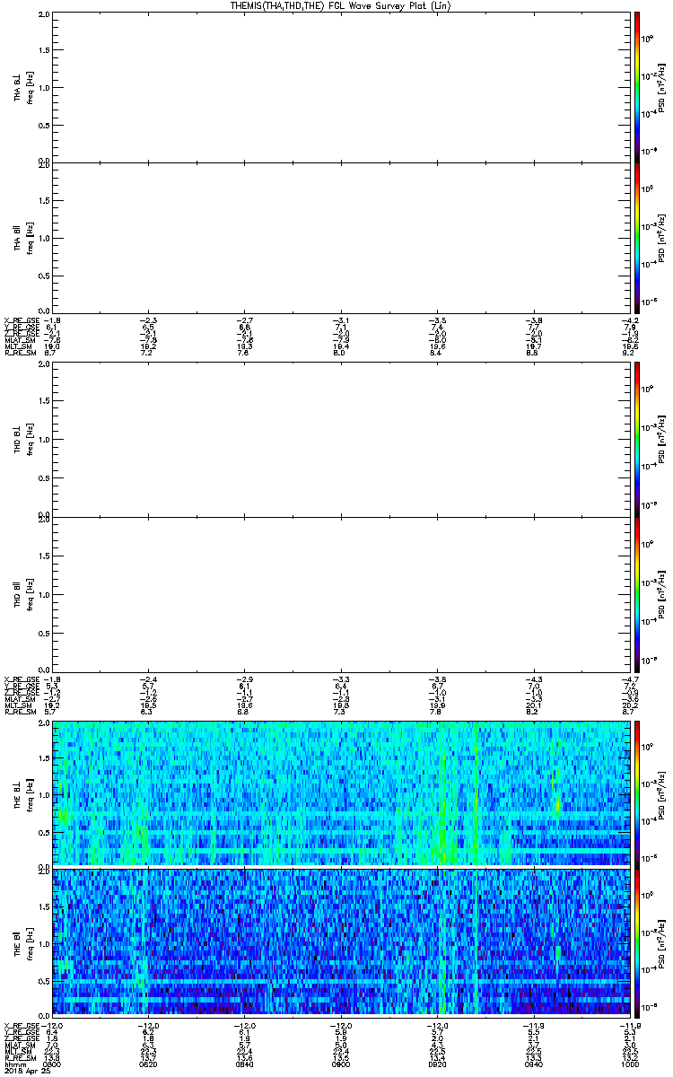Click the 1000 time tick label
673x1077 pixels.
pos(631,1065)
